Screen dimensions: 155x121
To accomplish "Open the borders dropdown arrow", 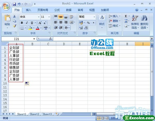I will click(26, 28).
